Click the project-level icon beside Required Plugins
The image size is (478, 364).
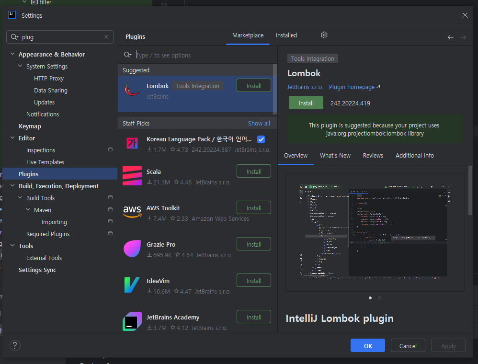110,233
